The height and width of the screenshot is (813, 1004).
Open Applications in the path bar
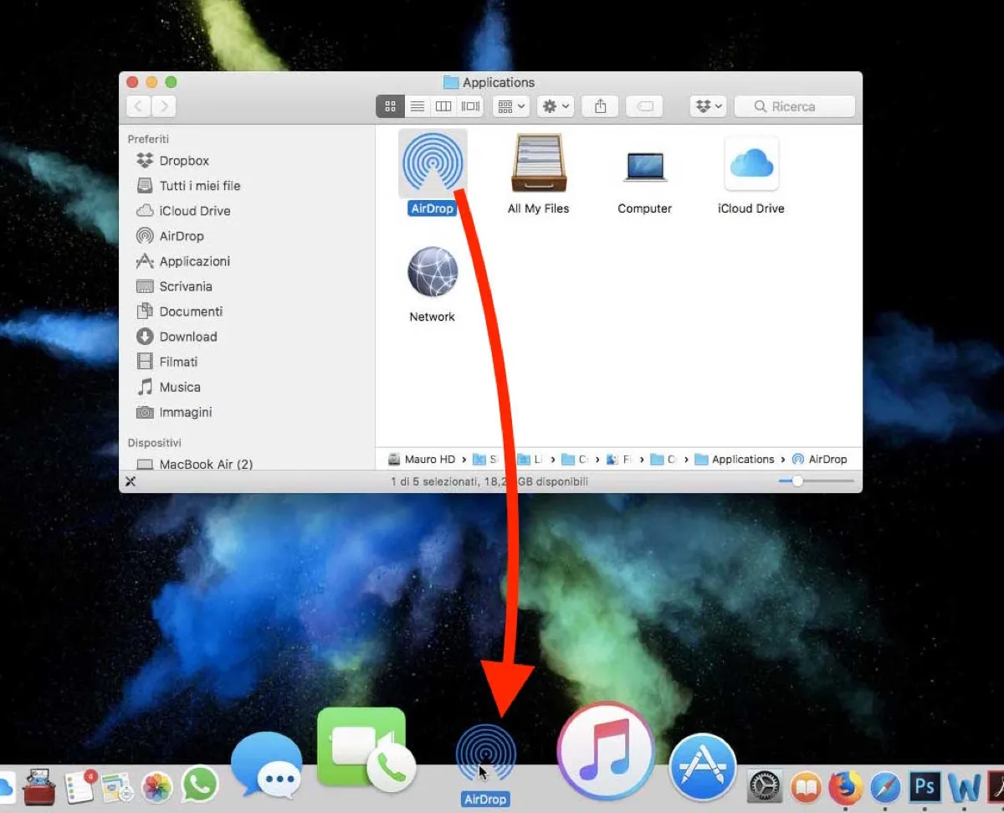click(x=741, y=459)
